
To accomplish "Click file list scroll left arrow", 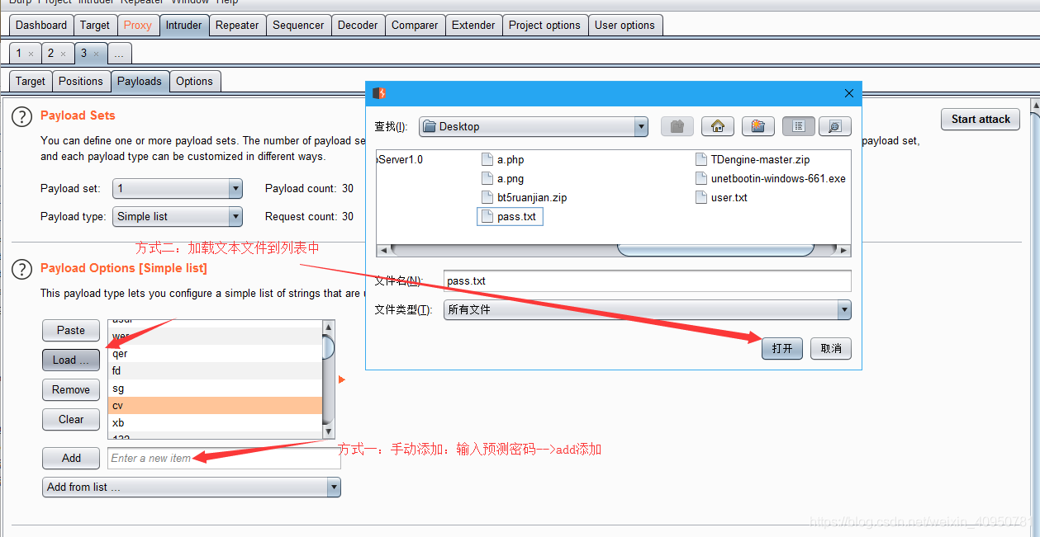I will 382,250.
